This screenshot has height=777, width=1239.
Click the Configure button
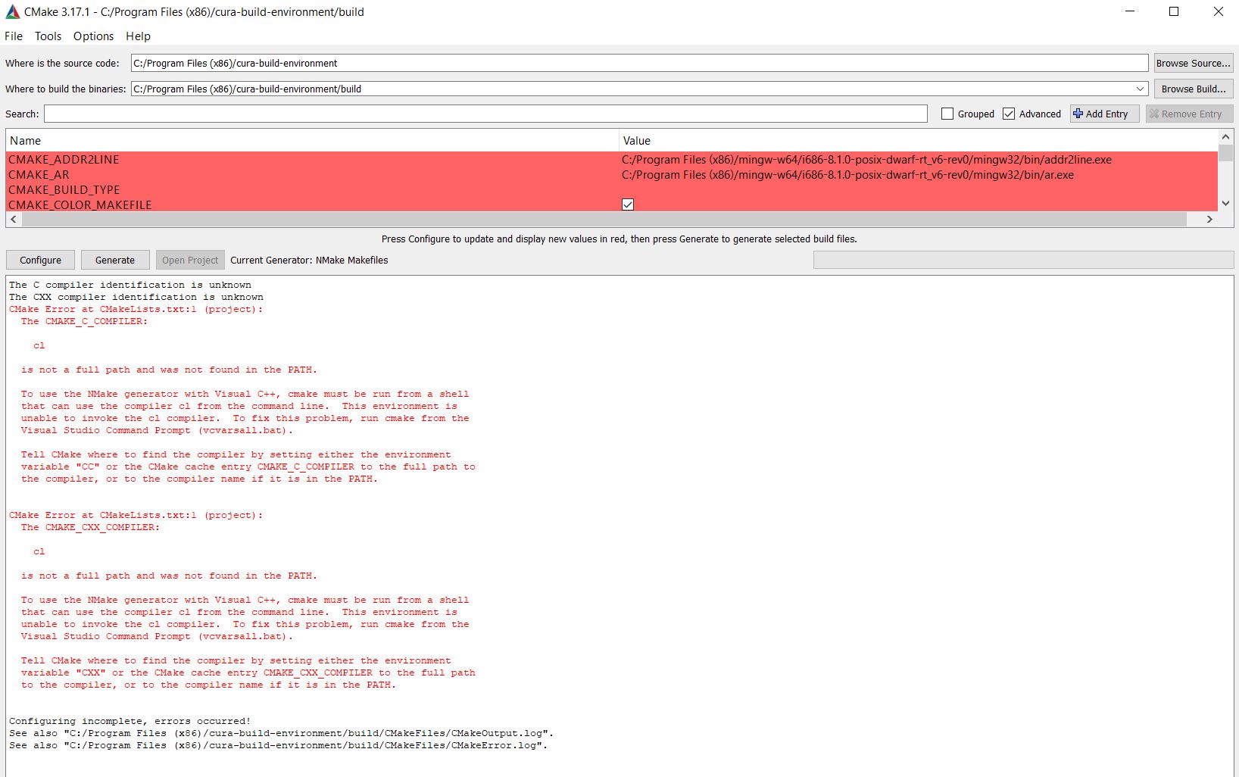41,260
